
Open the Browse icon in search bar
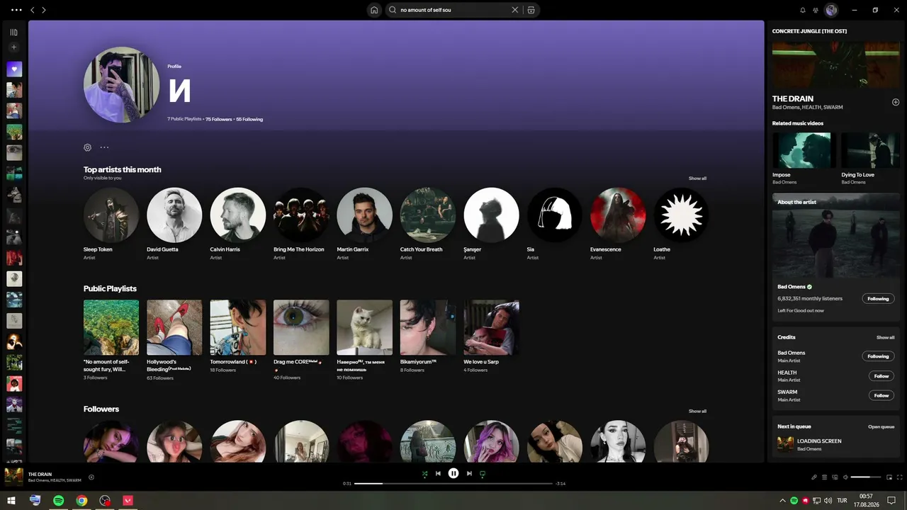click(x=531, y=10)
